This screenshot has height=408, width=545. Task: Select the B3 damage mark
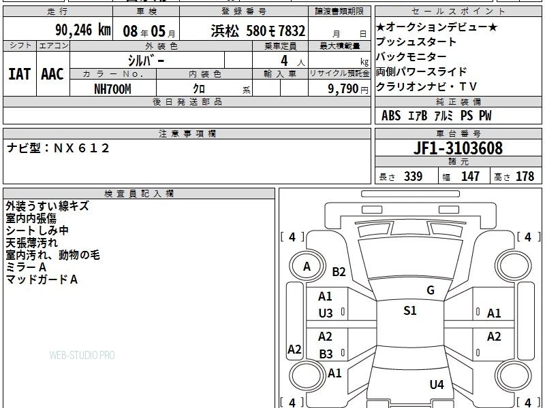pyautogui.click(x=326, y=354)
